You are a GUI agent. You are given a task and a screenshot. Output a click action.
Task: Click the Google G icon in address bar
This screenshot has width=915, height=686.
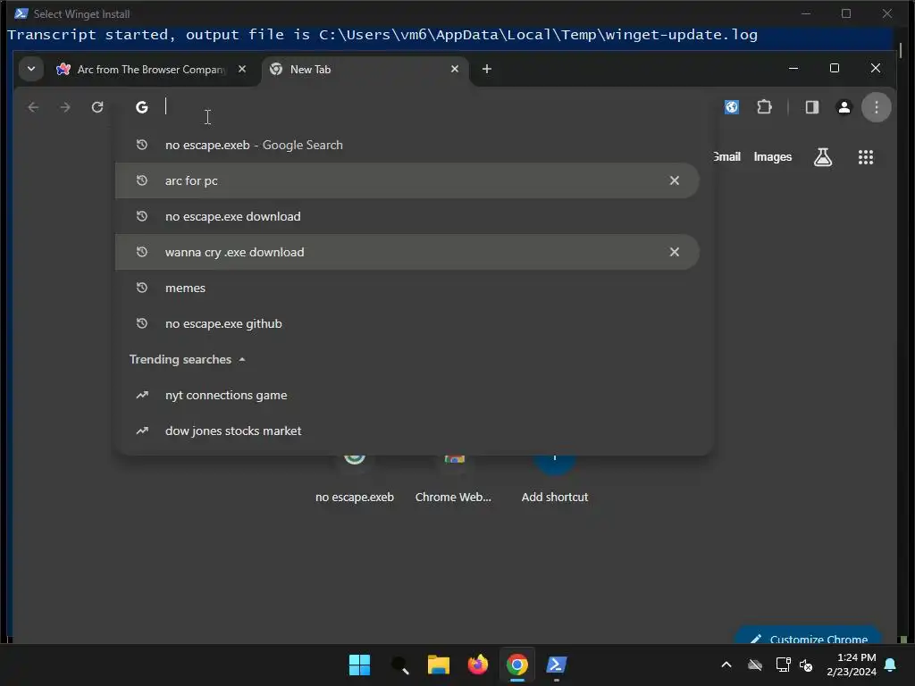[142, 107]
